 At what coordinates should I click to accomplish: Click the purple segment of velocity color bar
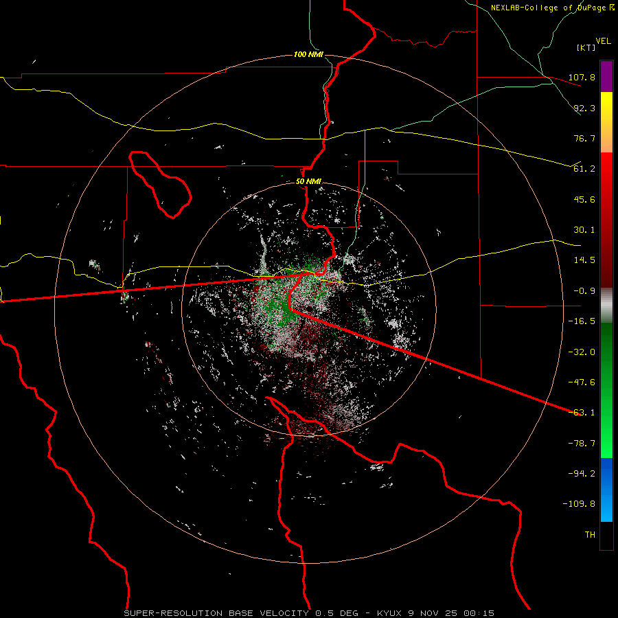pyautogui.click(x=606, y=76)
